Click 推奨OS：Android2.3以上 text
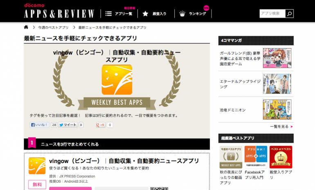Screen dimensions: 315x190 [68, 181]
